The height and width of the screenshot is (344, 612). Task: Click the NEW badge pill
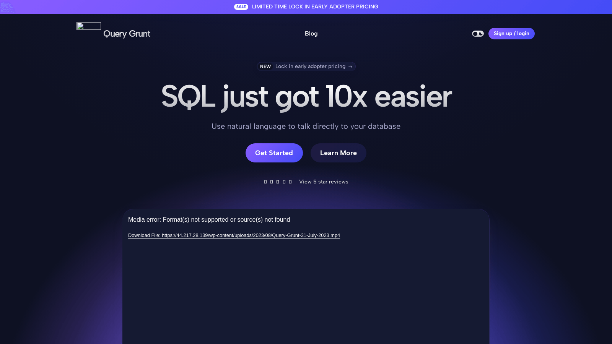(265, 67)
